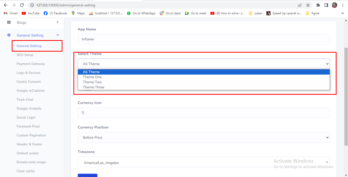Open the Timezone America/Los_Angeles selector
348x177 pixels.
click(x=203, y=163)
